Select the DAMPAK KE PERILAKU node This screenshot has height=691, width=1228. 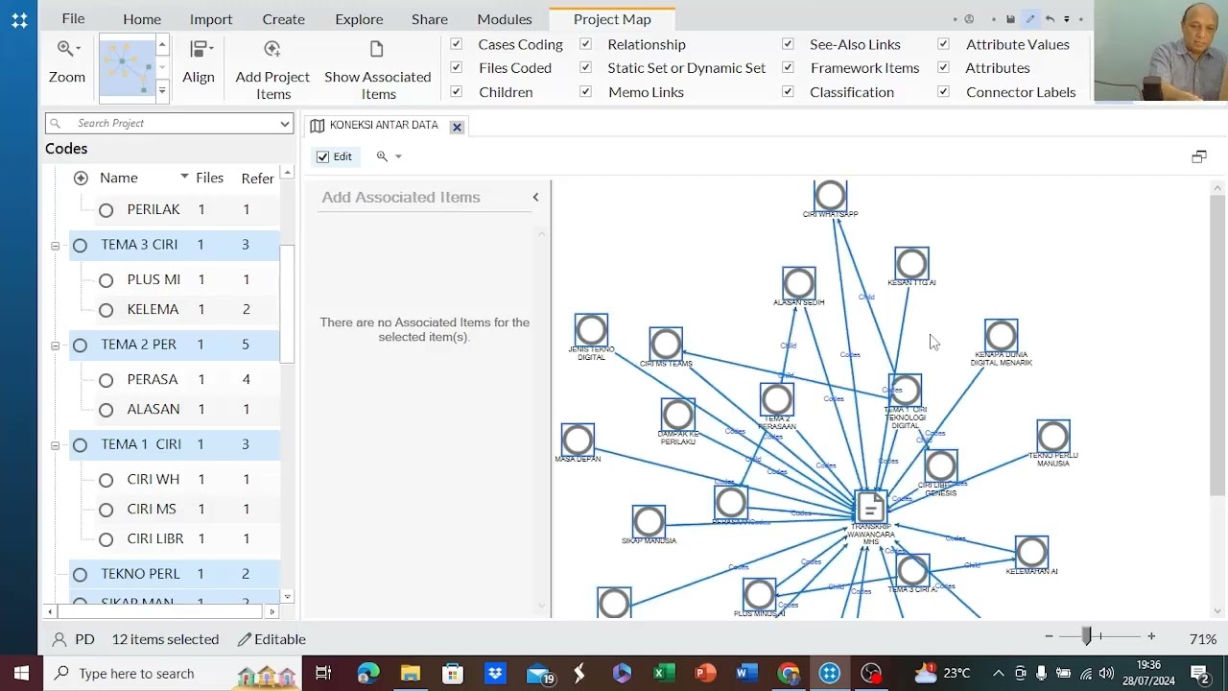click(677, 415)
